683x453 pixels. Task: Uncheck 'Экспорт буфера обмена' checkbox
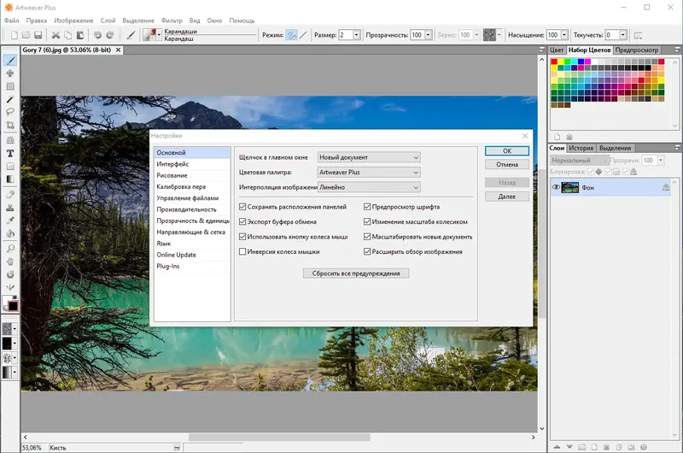pos(242,221)
